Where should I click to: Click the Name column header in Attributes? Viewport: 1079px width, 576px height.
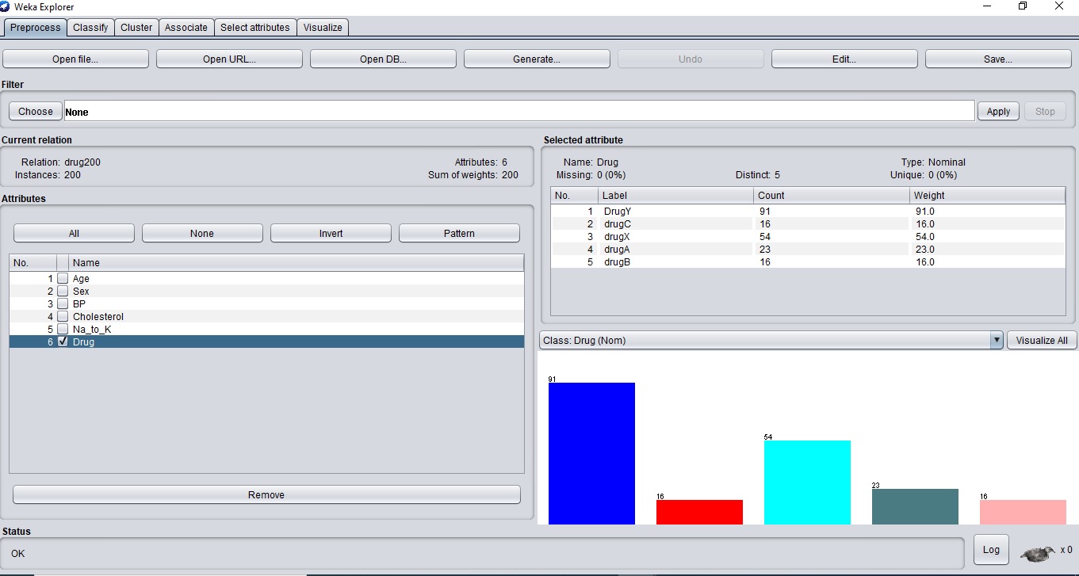[297, 262]
